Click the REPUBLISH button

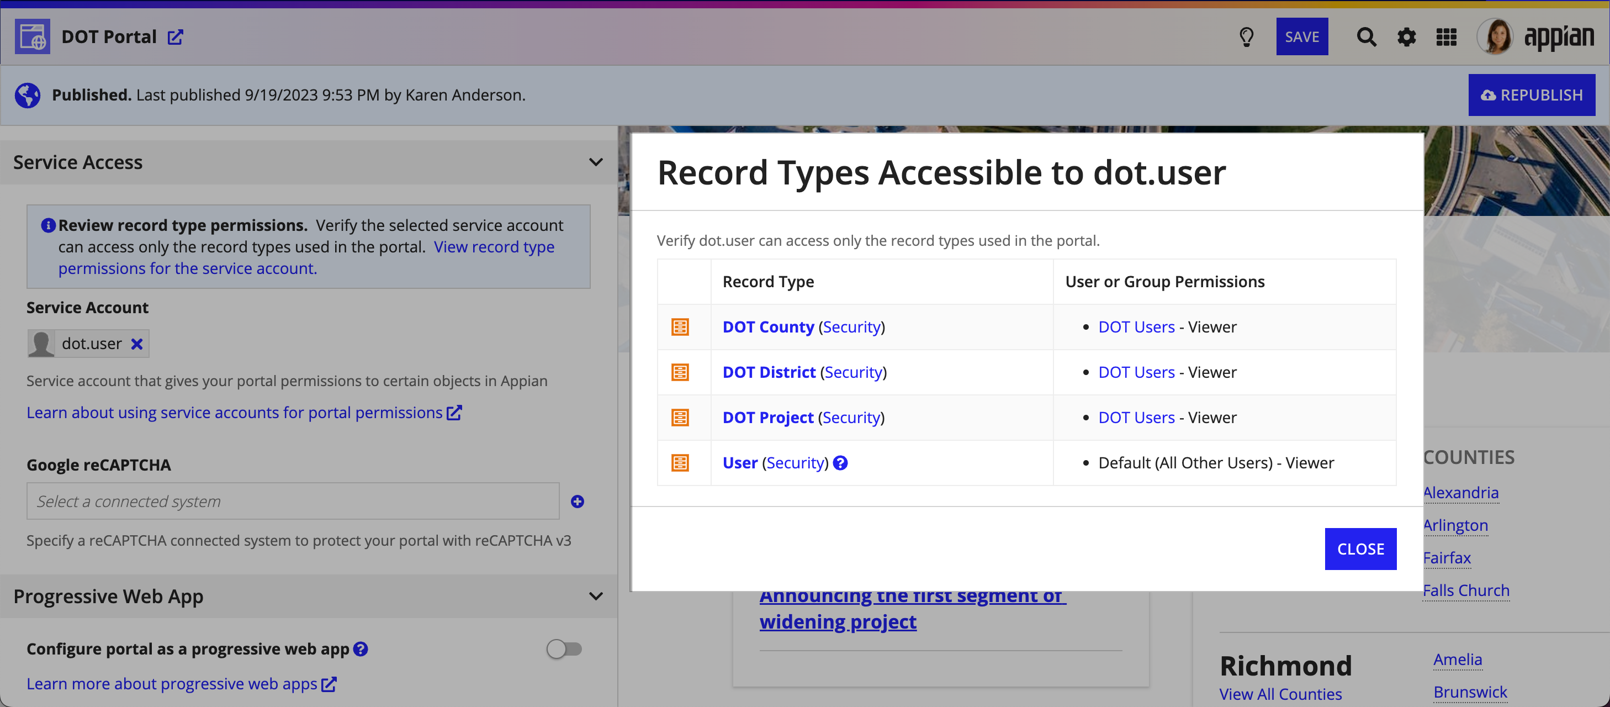point(1531,95)
